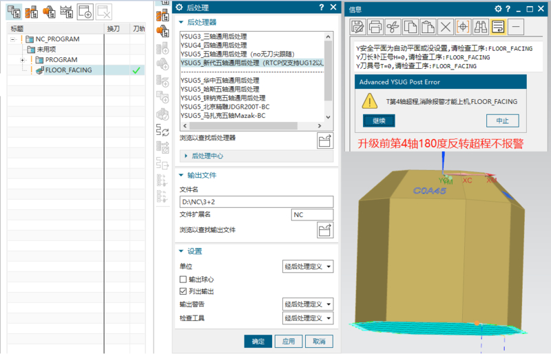Click the Create Tool icon in vertical strip
This screenshot has height=354, width=551.
point(163,48)
